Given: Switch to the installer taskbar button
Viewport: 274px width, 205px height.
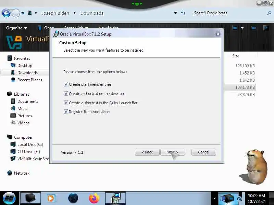Looking at the screenshot, I should (115, 198).
